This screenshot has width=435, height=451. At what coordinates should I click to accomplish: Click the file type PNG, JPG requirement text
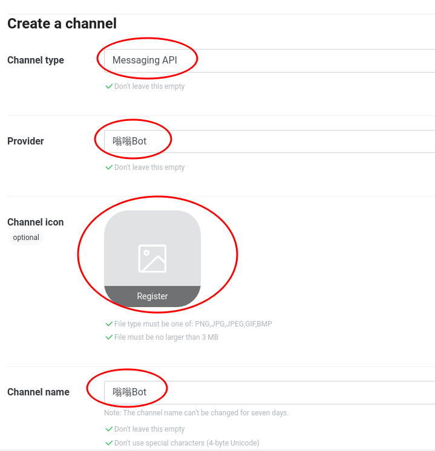(193, 324)
